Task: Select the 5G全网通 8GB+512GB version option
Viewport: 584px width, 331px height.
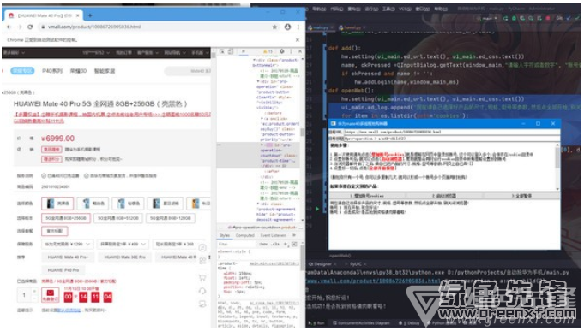Action: tap(118, 218)
